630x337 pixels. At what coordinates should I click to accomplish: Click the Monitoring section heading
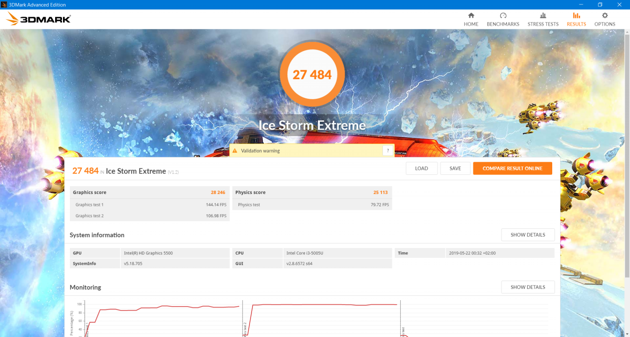[85, 287]
